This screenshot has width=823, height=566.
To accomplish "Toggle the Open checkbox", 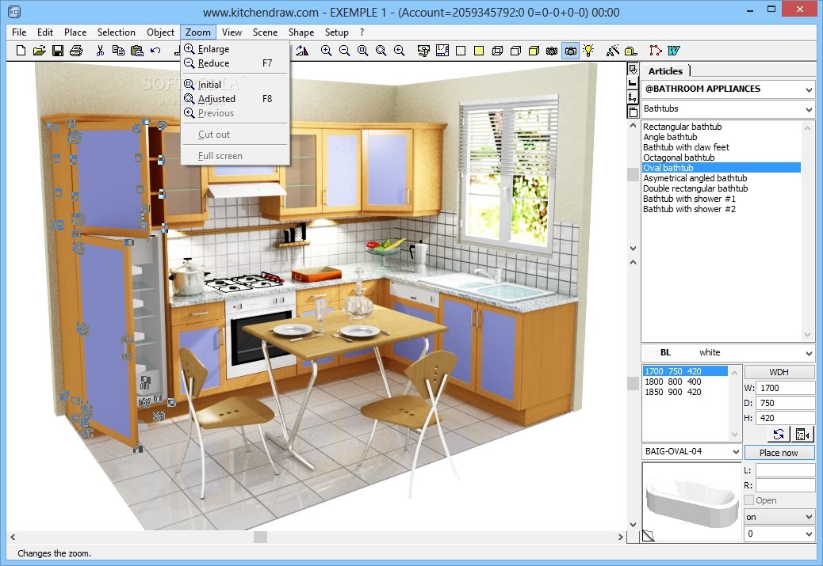I will click(x=749, y=500).
